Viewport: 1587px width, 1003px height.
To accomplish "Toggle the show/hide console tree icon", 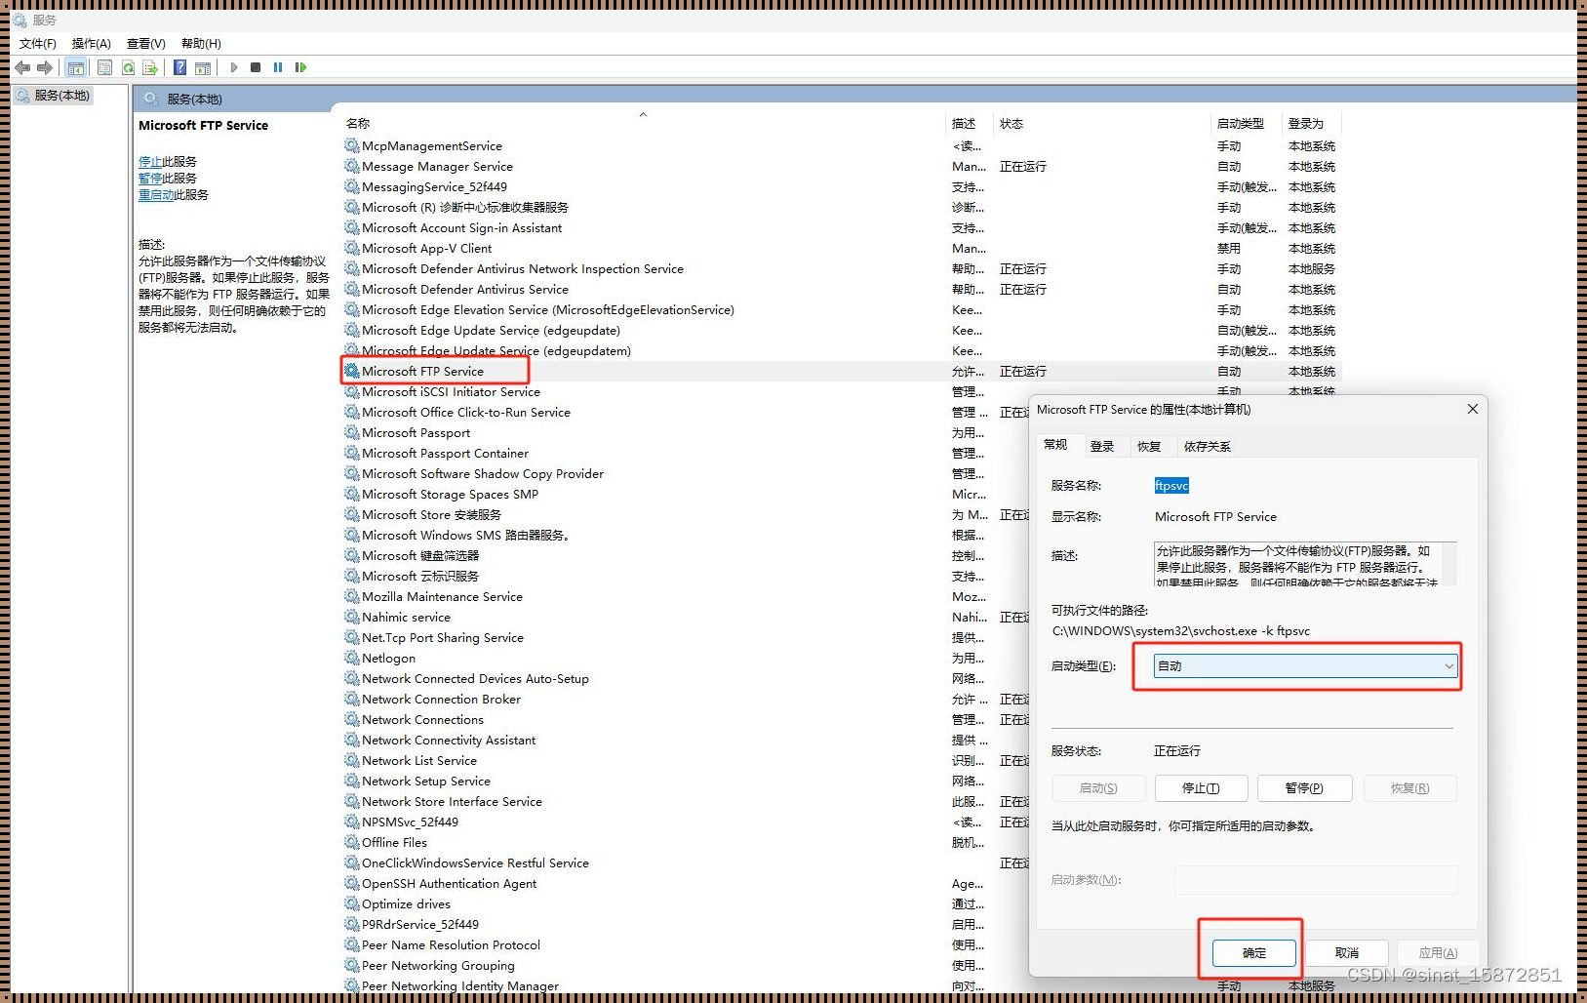I will tap(75, 67).
